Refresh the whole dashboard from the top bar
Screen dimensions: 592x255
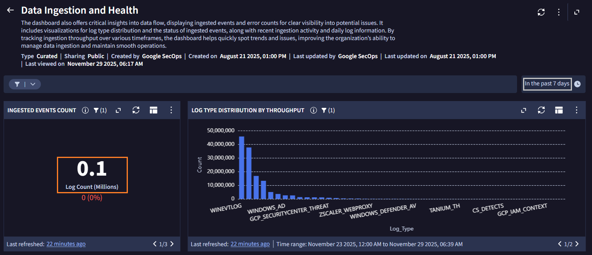pos(541,12)
